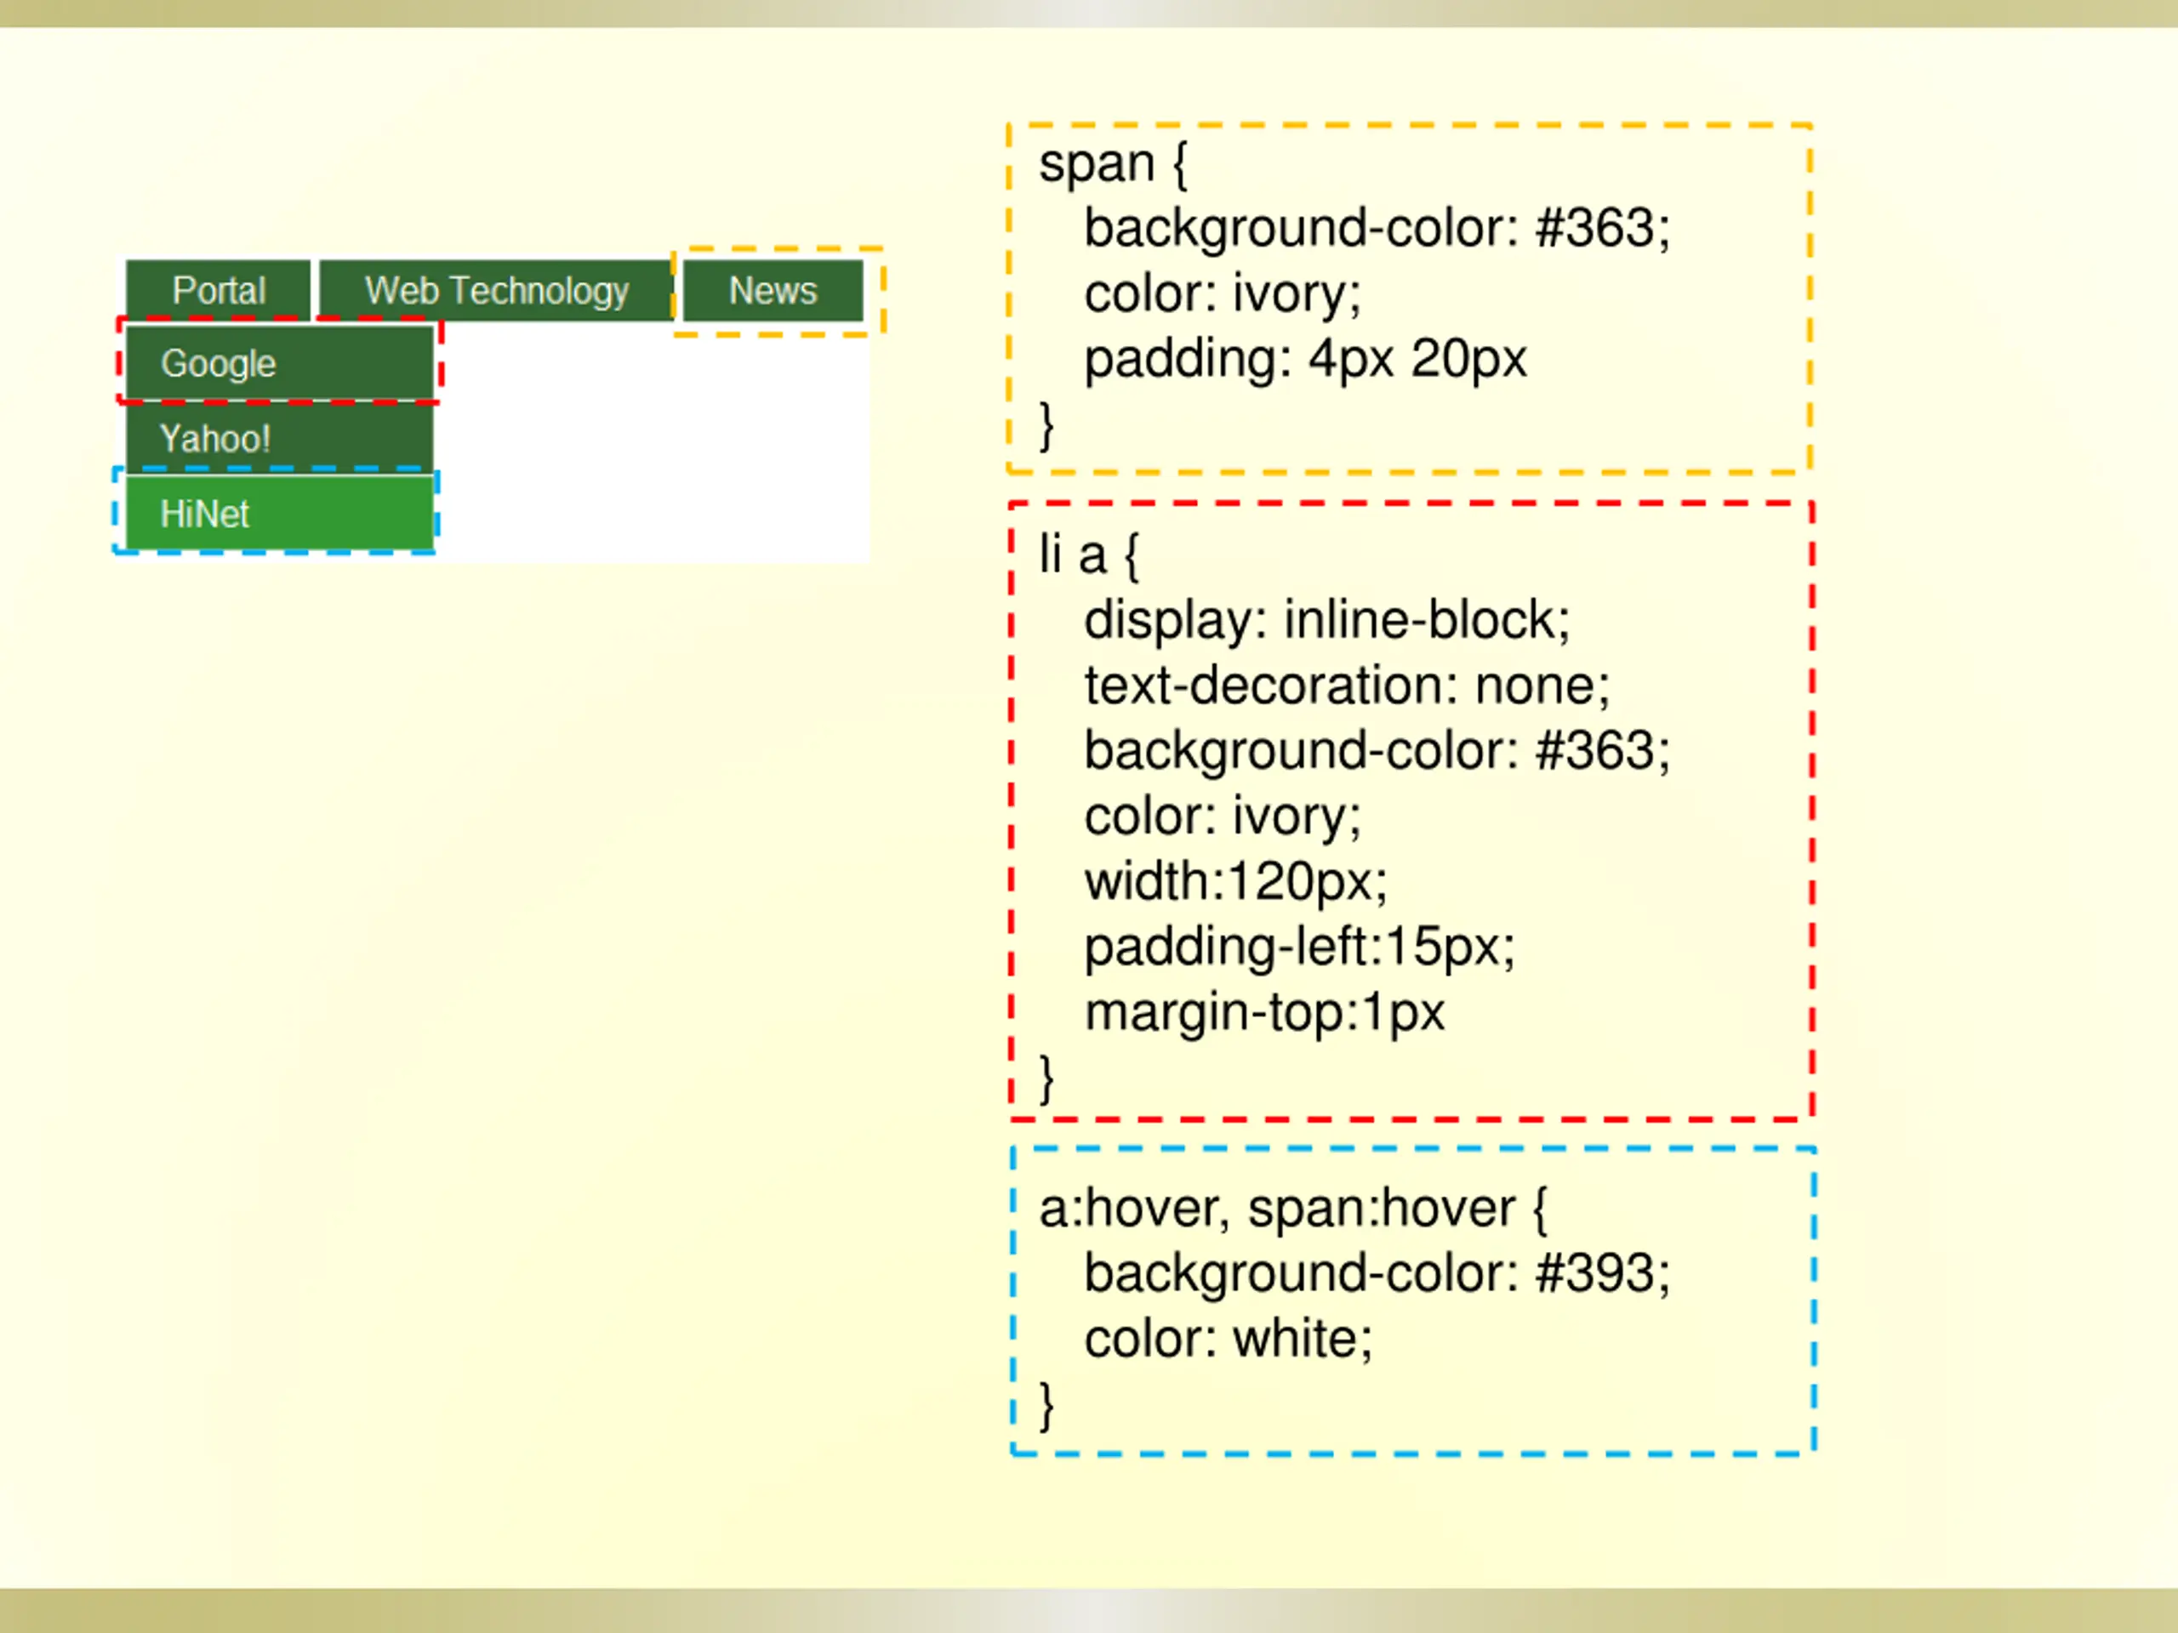
Task: Click the 'color: white;' line
Action: (1228, 1339)
